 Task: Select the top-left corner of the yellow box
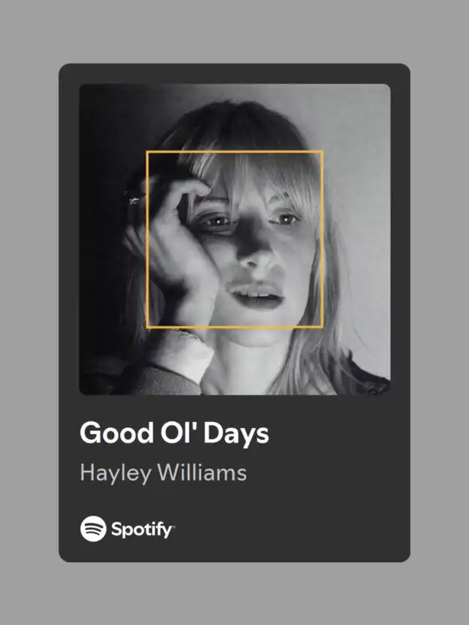(x=147, y=152)
